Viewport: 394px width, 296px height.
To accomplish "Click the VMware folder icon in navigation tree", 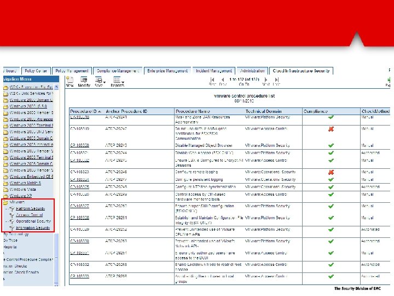I will coord(5,202).
